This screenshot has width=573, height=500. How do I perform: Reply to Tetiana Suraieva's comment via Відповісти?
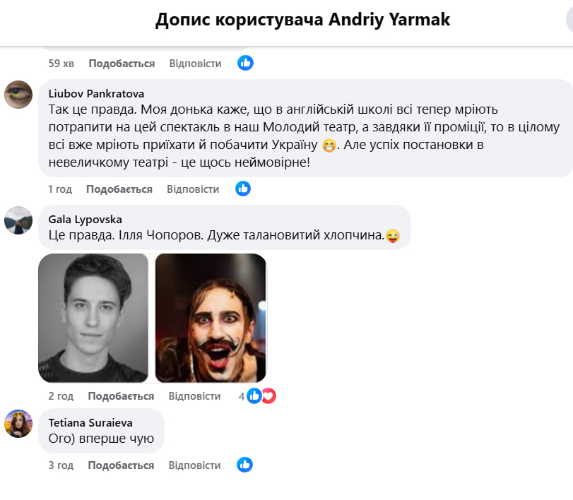[x=194, y=465]
